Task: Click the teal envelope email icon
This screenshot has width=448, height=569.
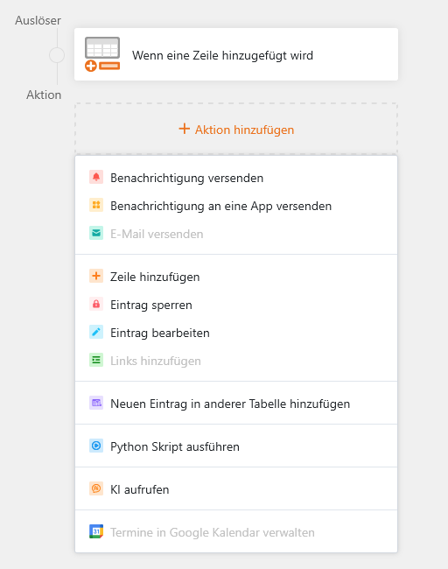Action: pos(96,233)
